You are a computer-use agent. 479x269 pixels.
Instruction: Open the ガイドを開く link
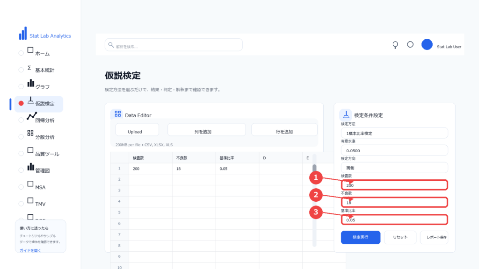point(30,250)
